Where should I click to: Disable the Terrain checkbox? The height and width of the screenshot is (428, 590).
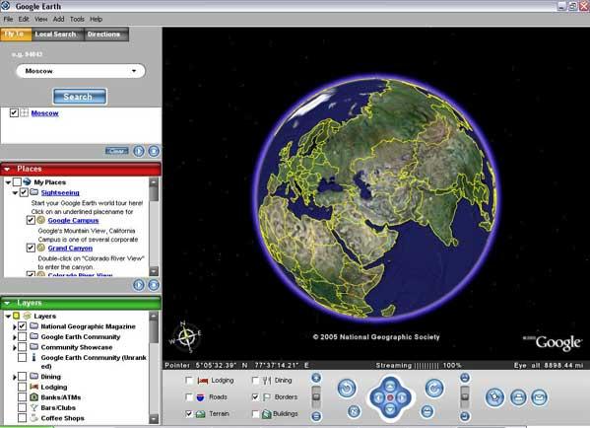coord(189,413)
